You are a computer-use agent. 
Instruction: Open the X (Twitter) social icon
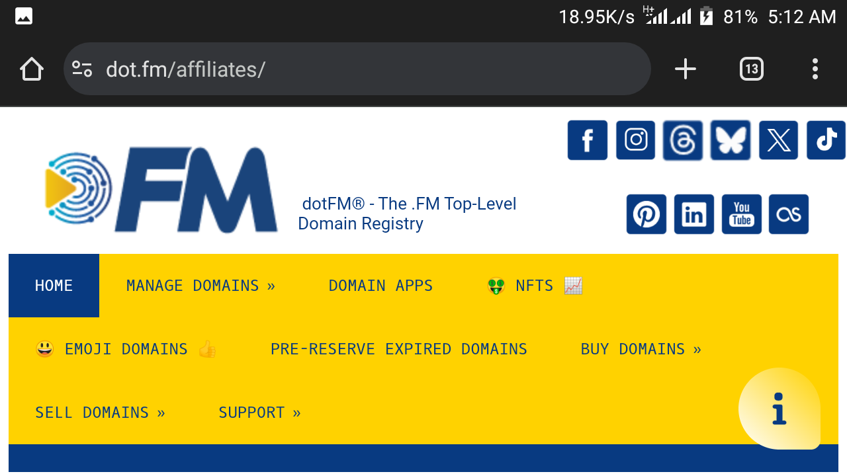pyautogui.click(x=778, y=140)
